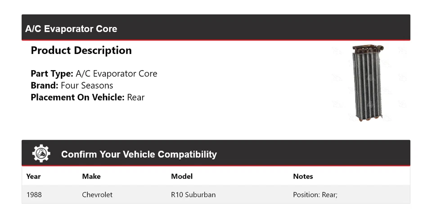Click the A/C Evaporator Core part type value
The height and width of the screenshot is (218, 432).
116,74
